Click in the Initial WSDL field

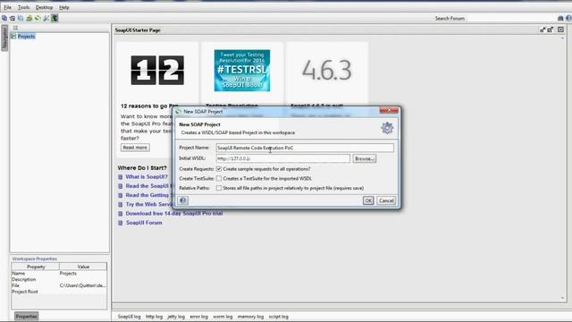283,158
